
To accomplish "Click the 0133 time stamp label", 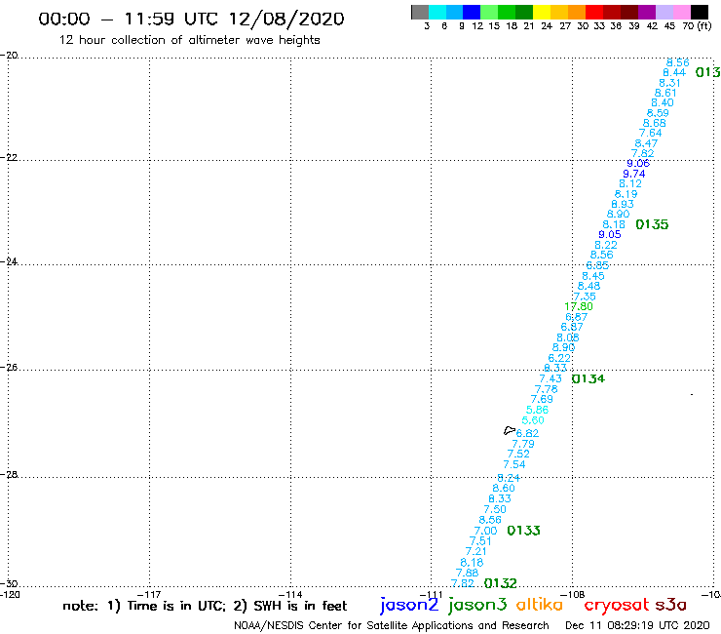I will [524, 531].
